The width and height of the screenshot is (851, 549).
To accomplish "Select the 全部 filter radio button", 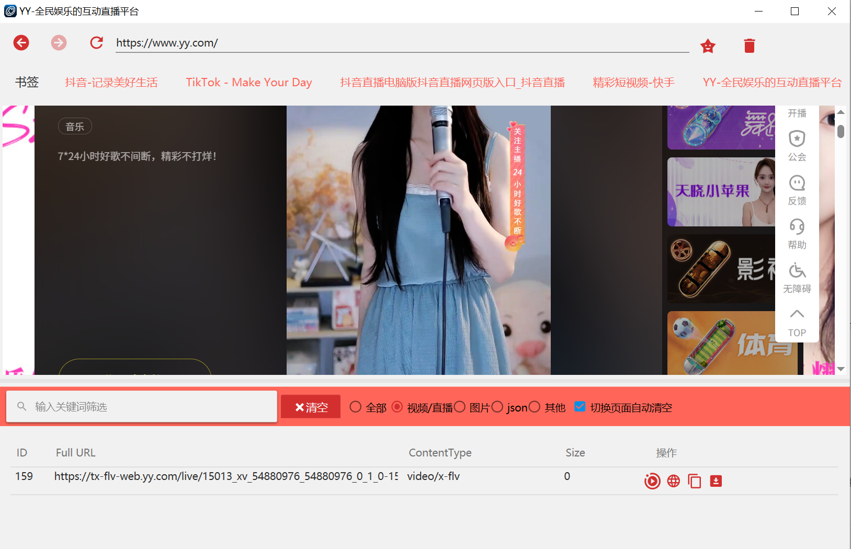I will [x=356, y=407].
